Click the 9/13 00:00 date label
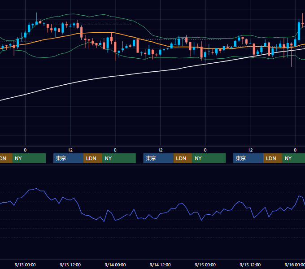This screenshot has width=305, height=269. pyautogui.click(x=25, y=265)
